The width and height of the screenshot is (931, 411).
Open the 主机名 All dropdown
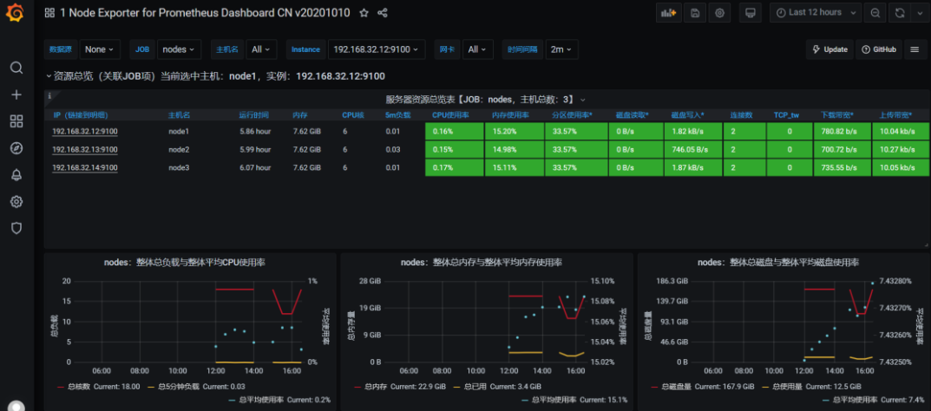click(x=261, y=49)
